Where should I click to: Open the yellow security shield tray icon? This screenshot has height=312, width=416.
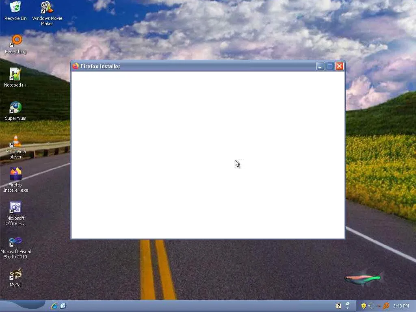click(364, 306)
